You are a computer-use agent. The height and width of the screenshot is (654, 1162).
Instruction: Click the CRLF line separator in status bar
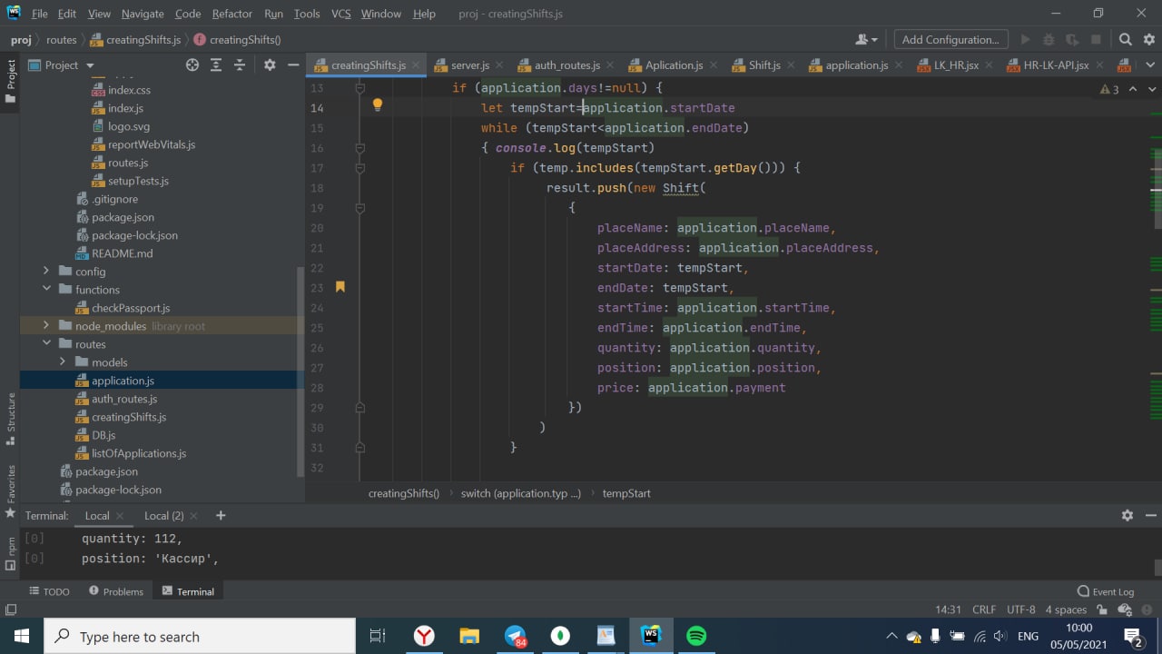tap(984, 609)
